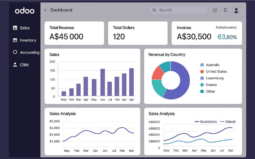
Task: Open the Invoices summary card
Action: [x=207, y=33]
